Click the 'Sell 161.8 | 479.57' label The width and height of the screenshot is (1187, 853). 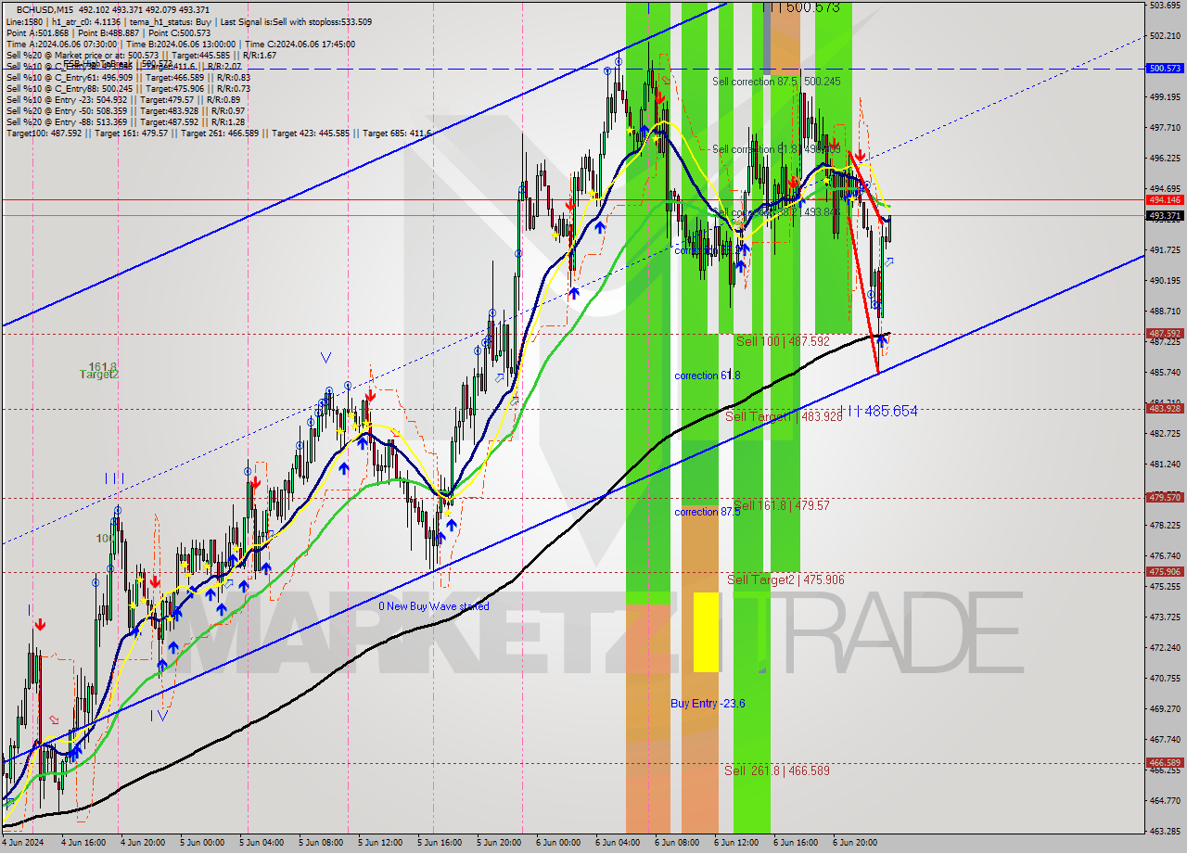[x=781, y=505]
